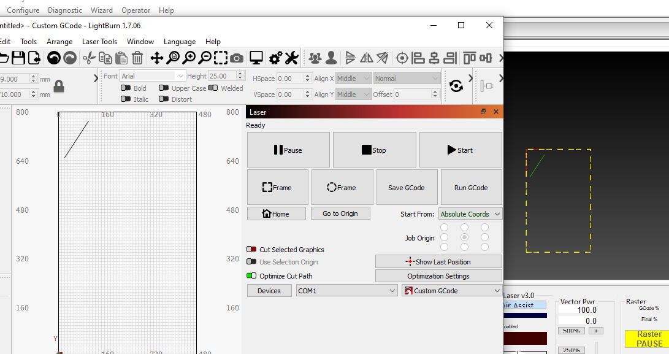Viewport: 669px width, 354px height.
Task: Click the Zoom Out magnifier icon
Action: click(205, 58)
